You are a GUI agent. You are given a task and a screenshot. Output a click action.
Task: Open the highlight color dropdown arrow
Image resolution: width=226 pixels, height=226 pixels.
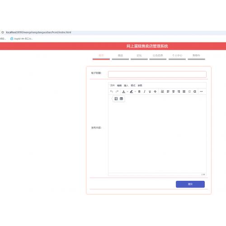click(x=135, y=91)
